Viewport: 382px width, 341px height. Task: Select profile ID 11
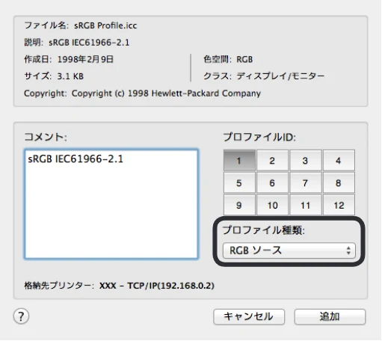(x=305, y=205)
